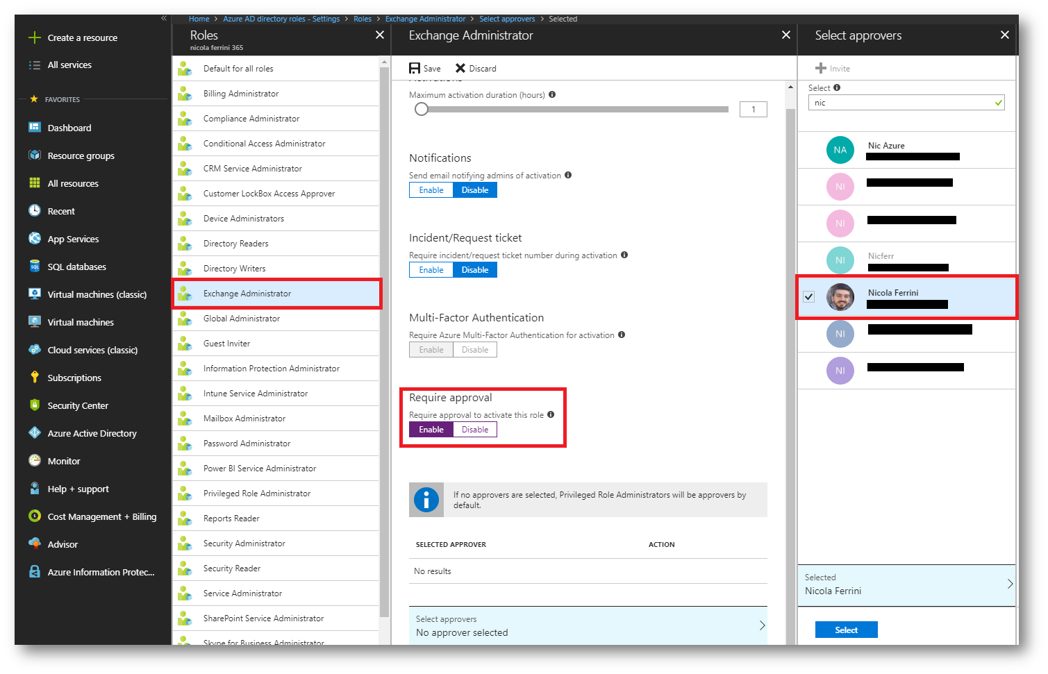Click the Roles breadcrumb link
Screen dimensions: 1048x674
point(363,19)
